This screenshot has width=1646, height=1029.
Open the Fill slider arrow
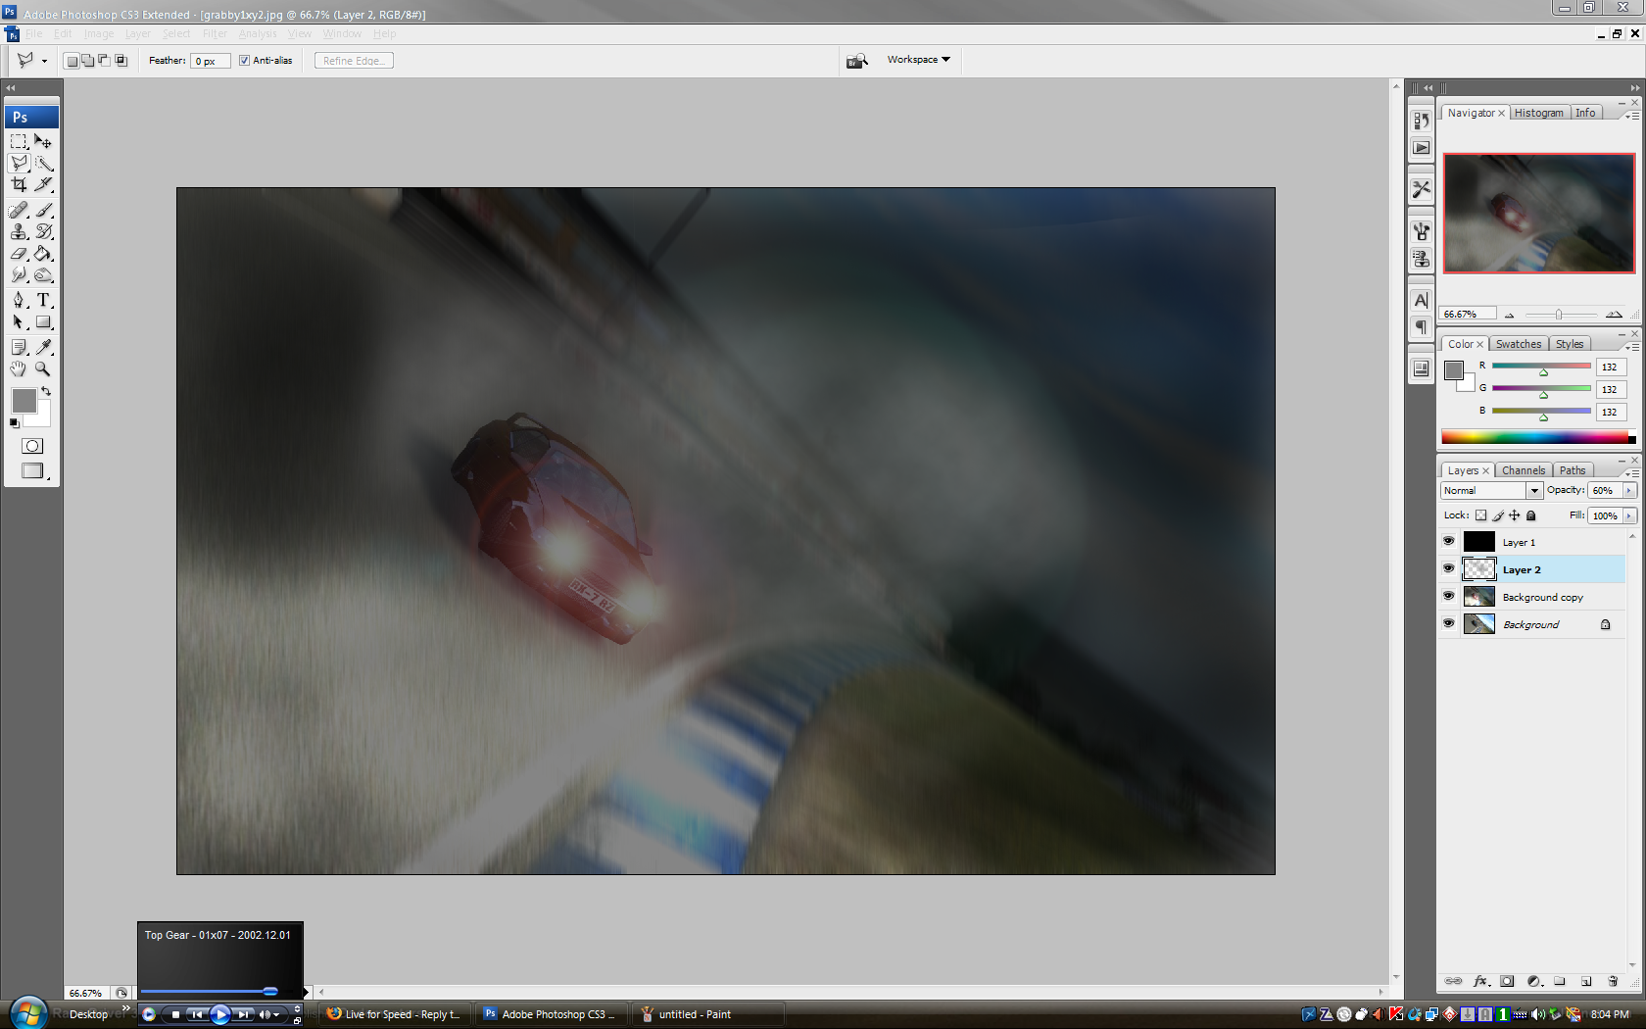tap(1629, 515)
